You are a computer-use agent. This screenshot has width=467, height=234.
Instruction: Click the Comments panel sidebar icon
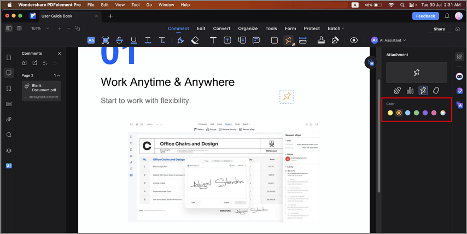pos(9,73)
